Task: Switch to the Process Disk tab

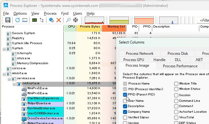Action: [178, 54]
